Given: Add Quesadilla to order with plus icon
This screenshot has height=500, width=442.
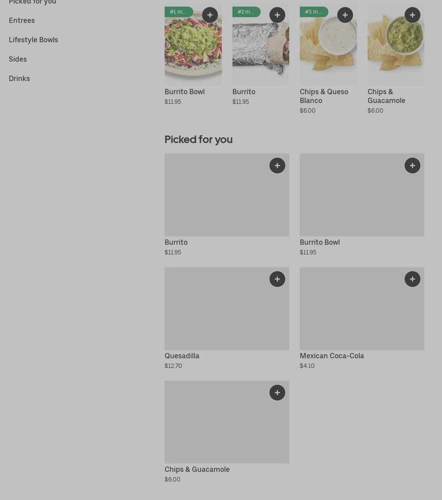Looking at the screenshot, I should [277, 279].
